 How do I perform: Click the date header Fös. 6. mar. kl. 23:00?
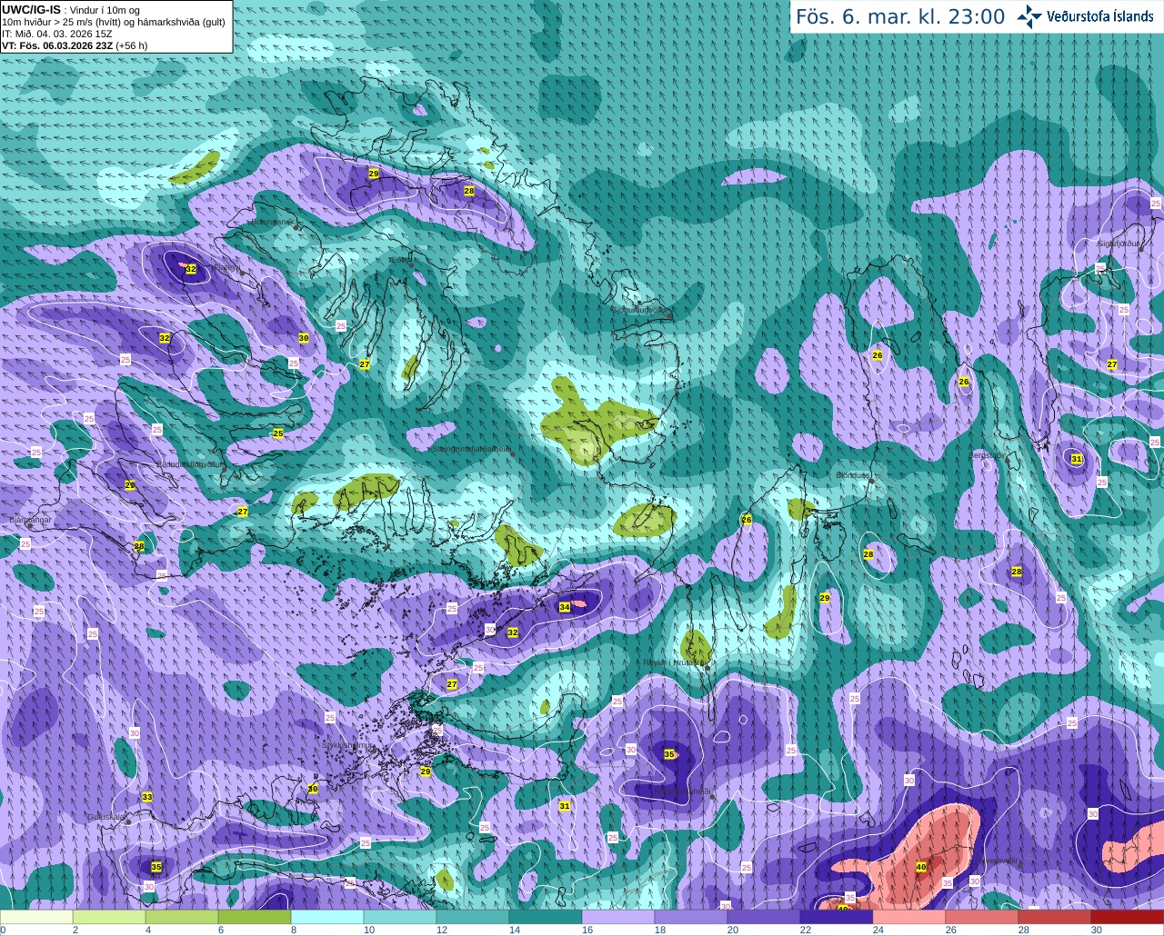tap(900, 16)
